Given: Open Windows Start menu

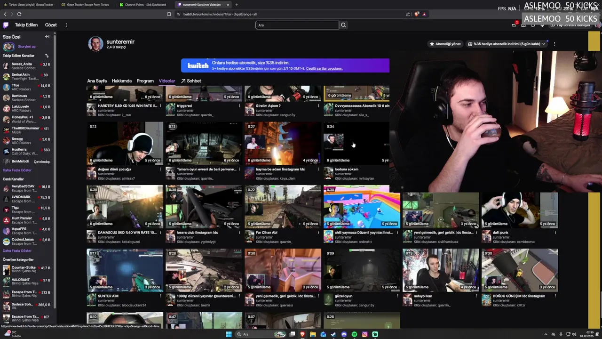Looking at the screenshot, I should [x=229, y=334].
